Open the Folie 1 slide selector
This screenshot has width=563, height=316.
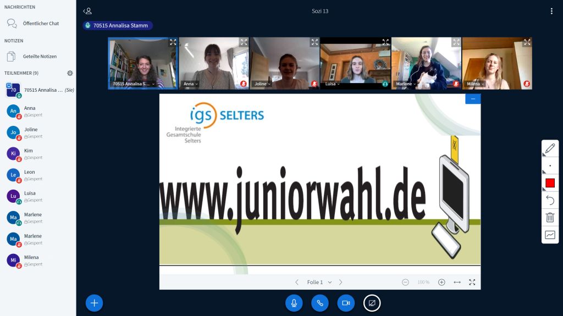point(319,282)
